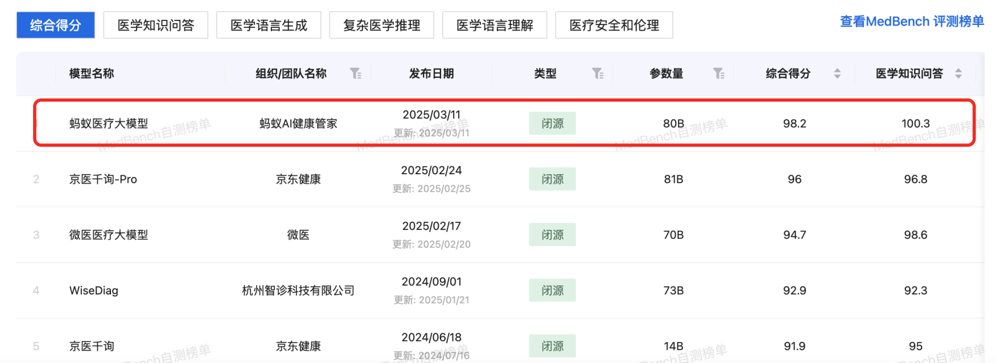The image size is (996, 363).
Task: Select 蚂蚁医疗大模型 model name
Action: (109, 123)
